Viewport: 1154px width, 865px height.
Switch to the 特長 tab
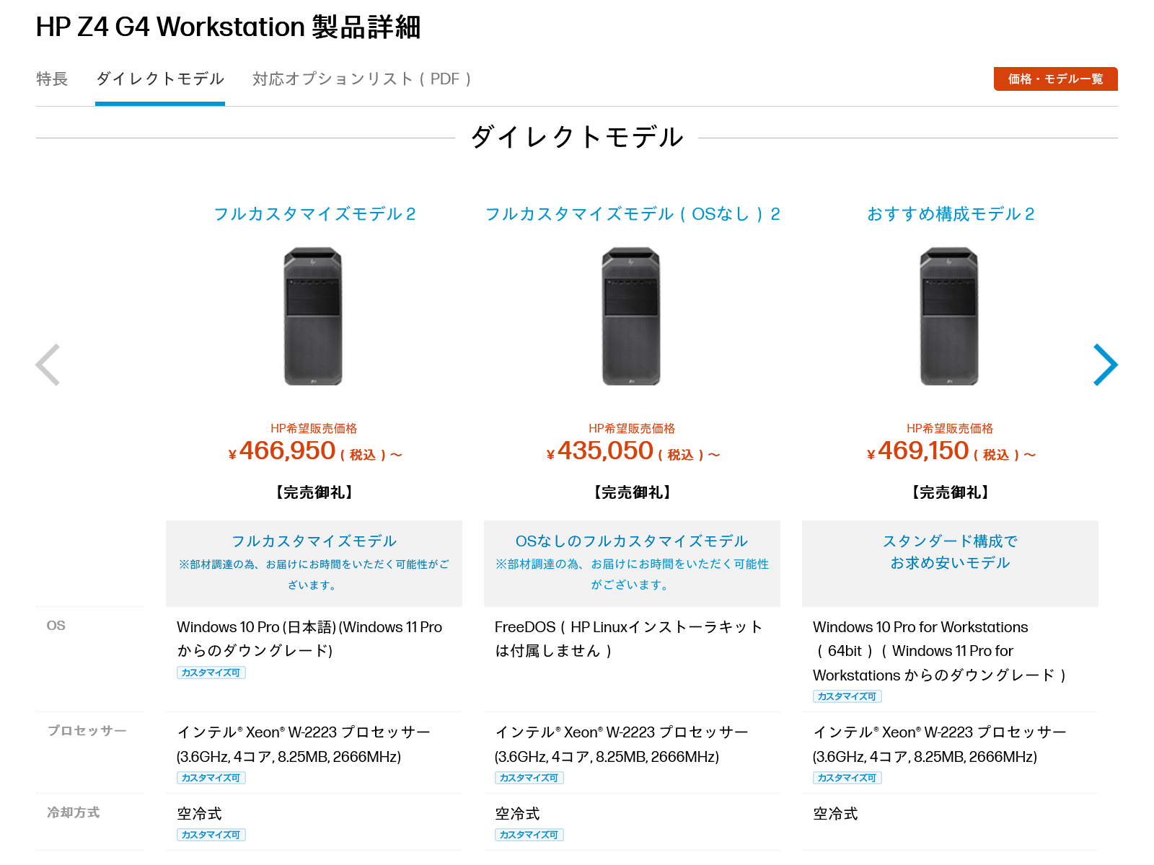pos(52,79)
